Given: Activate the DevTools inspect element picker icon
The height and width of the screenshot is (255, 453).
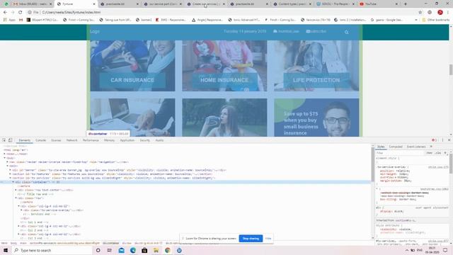Looking at the screenshot, I should (x=4, y=140).
